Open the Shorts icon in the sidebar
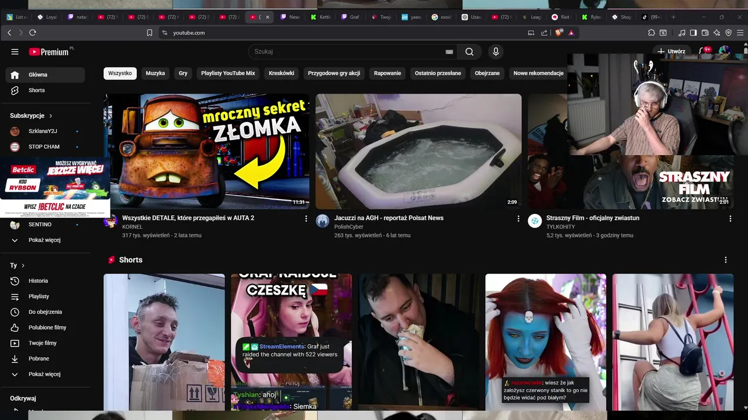The image size is (748, 420). [15, 90]
